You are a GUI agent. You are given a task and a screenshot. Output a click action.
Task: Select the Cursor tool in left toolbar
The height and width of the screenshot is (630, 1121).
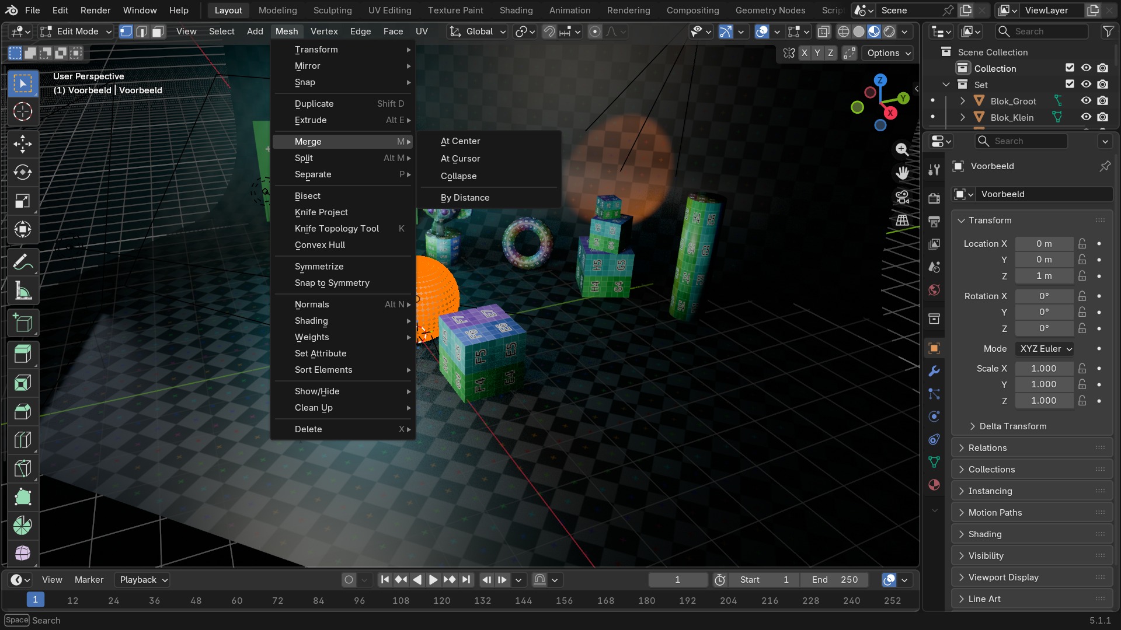[23, 111]
